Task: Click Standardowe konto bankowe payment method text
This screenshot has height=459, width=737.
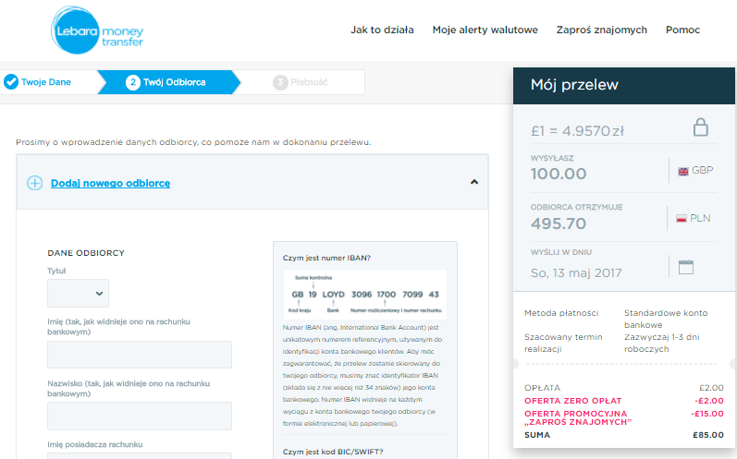Action: pyautogui.click(x=666, y=319)
